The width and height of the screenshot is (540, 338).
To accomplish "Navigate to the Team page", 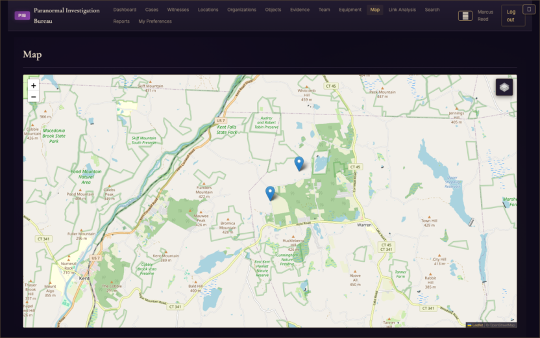I will 324,10.
